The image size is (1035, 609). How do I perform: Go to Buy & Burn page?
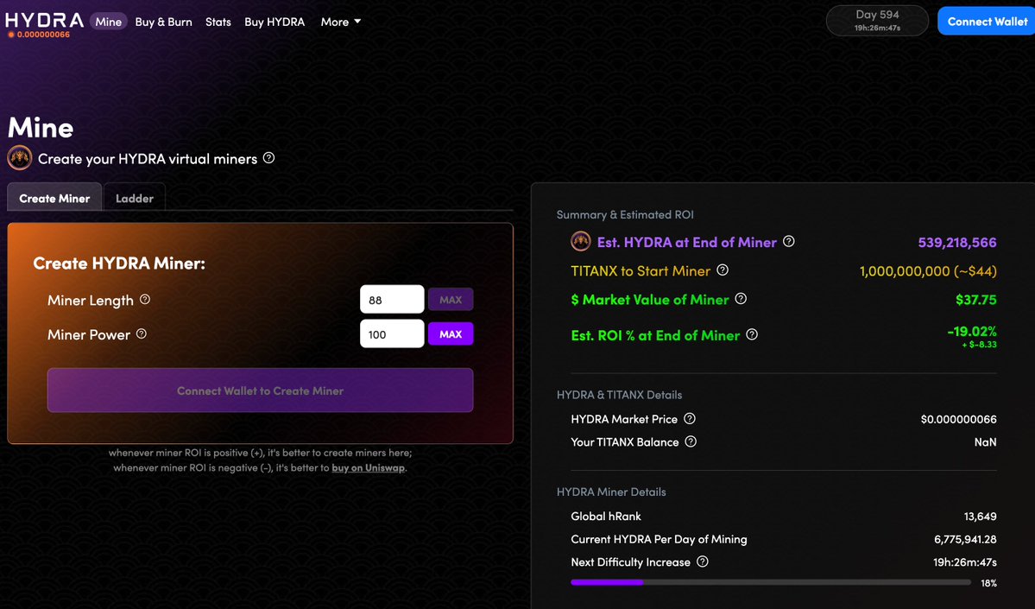164,22
